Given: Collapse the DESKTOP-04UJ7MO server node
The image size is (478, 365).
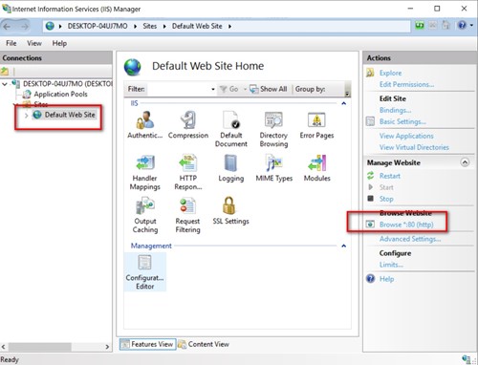Looking at the screenshot, I should (x=5, y=84).
